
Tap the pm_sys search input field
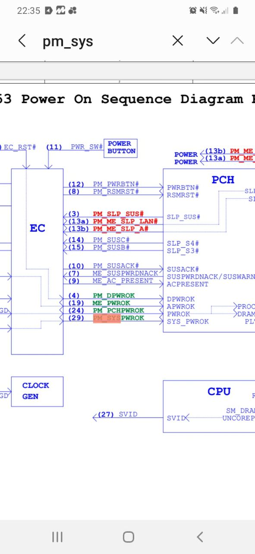click(99, 42)
